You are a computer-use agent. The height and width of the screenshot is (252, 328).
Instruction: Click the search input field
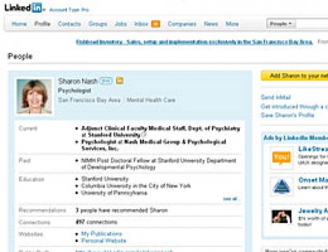coord(312,24)
